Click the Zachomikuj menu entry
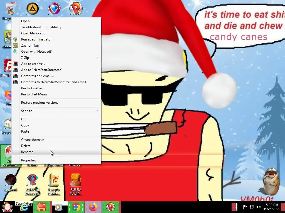 point(56,45)
